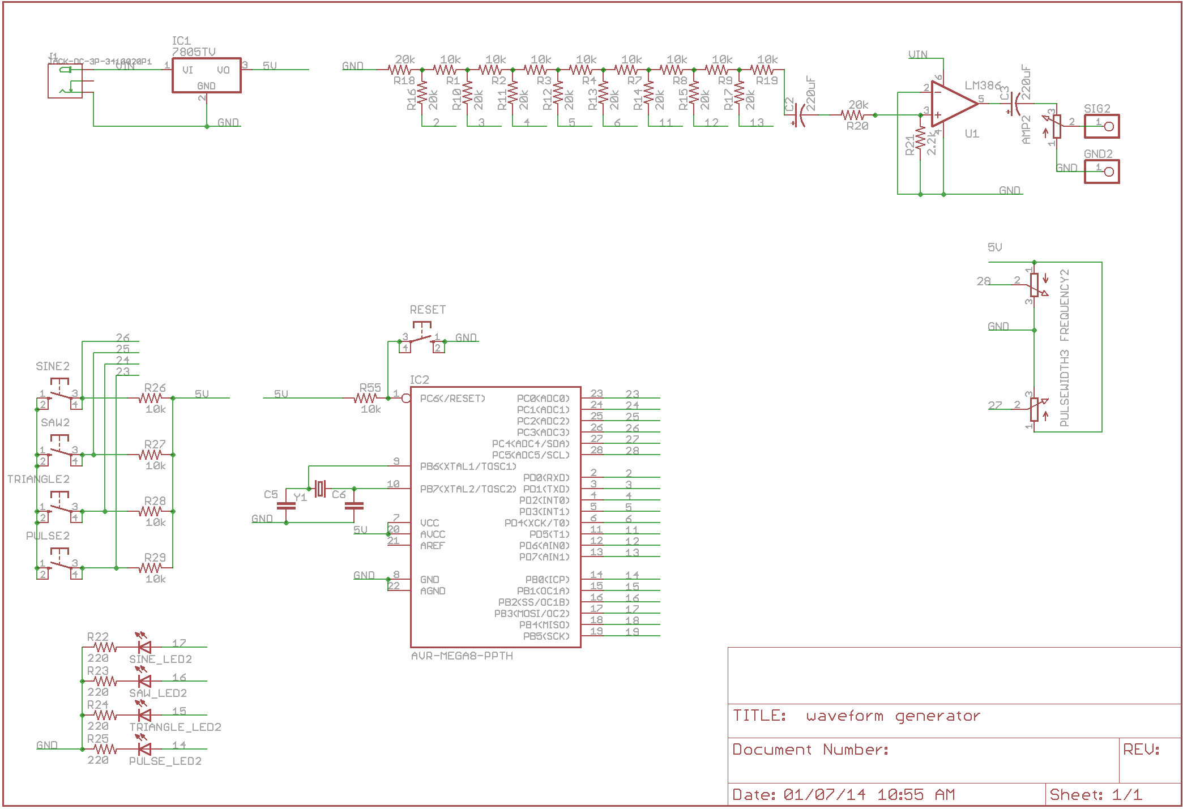Click the PULSE2 pushbutton switch symbol
The image size is (1183, 809).
(59, 563)
